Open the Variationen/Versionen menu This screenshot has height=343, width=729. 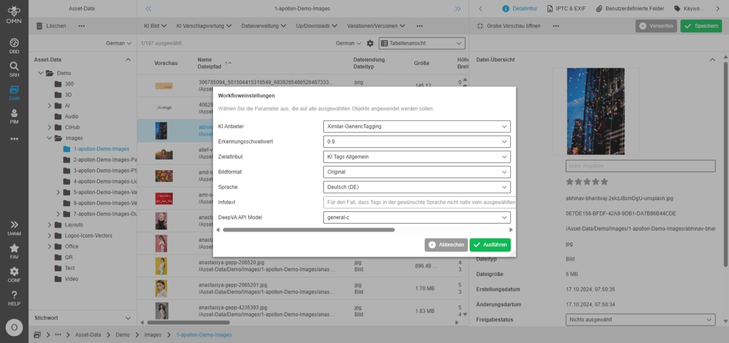(x=376, y=26)
